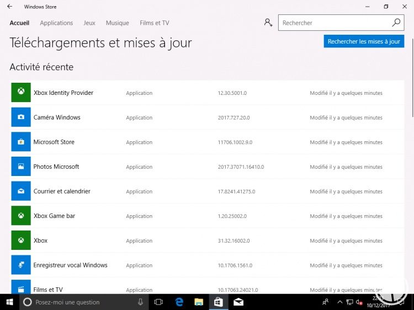Screen dimensions: 414x310
Task: Click the Photos Microsoft app icon
Action: pos(21,167)
